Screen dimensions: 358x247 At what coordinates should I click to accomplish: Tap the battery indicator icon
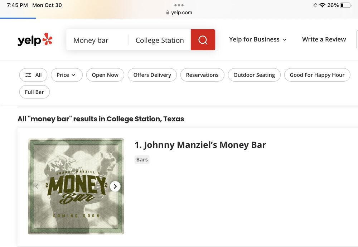coord(345,5)
